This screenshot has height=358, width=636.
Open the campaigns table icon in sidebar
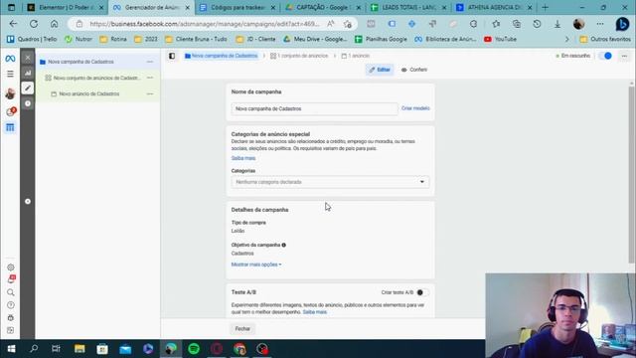tap(10, 127)
